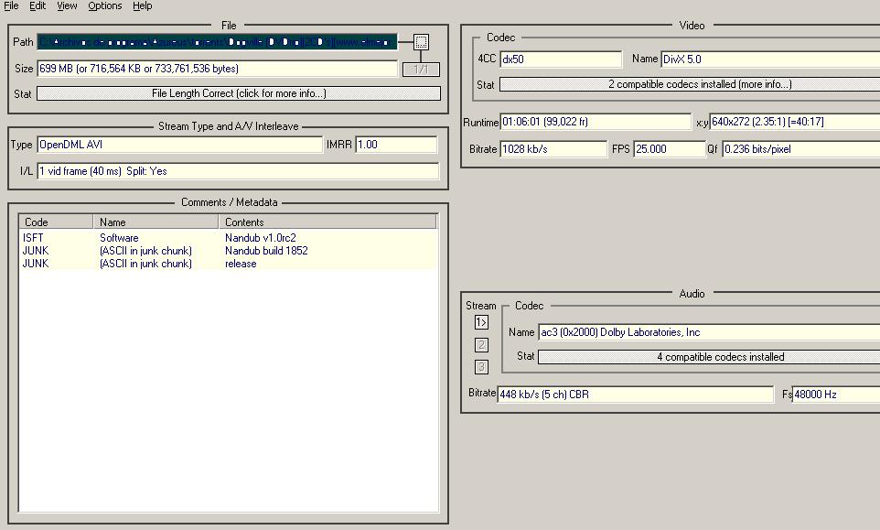Open the Options menu
Viewport: 880px width, 530px height.
105,5
